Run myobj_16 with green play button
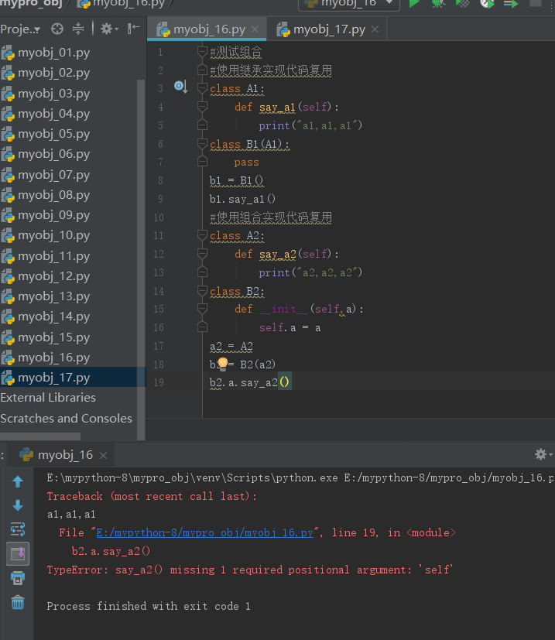This screenshot has height=640, width=555. (x=414, y=4)
